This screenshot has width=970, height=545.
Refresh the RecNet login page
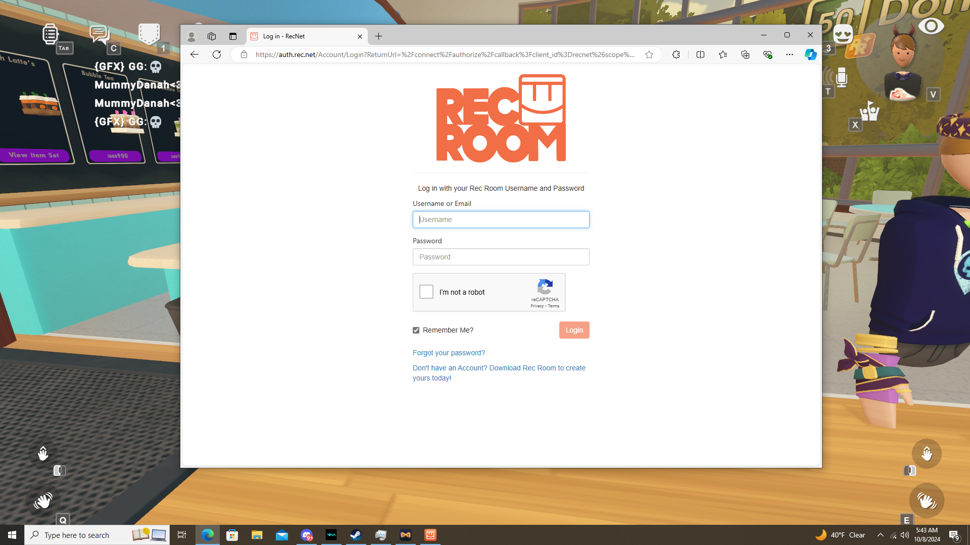click(217, 54)
